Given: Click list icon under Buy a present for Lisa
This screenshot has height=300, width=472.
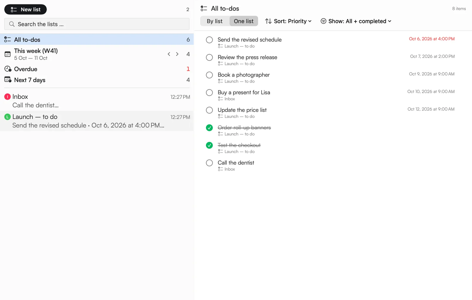Looking at the screenshot, I should tap(220, 99).
